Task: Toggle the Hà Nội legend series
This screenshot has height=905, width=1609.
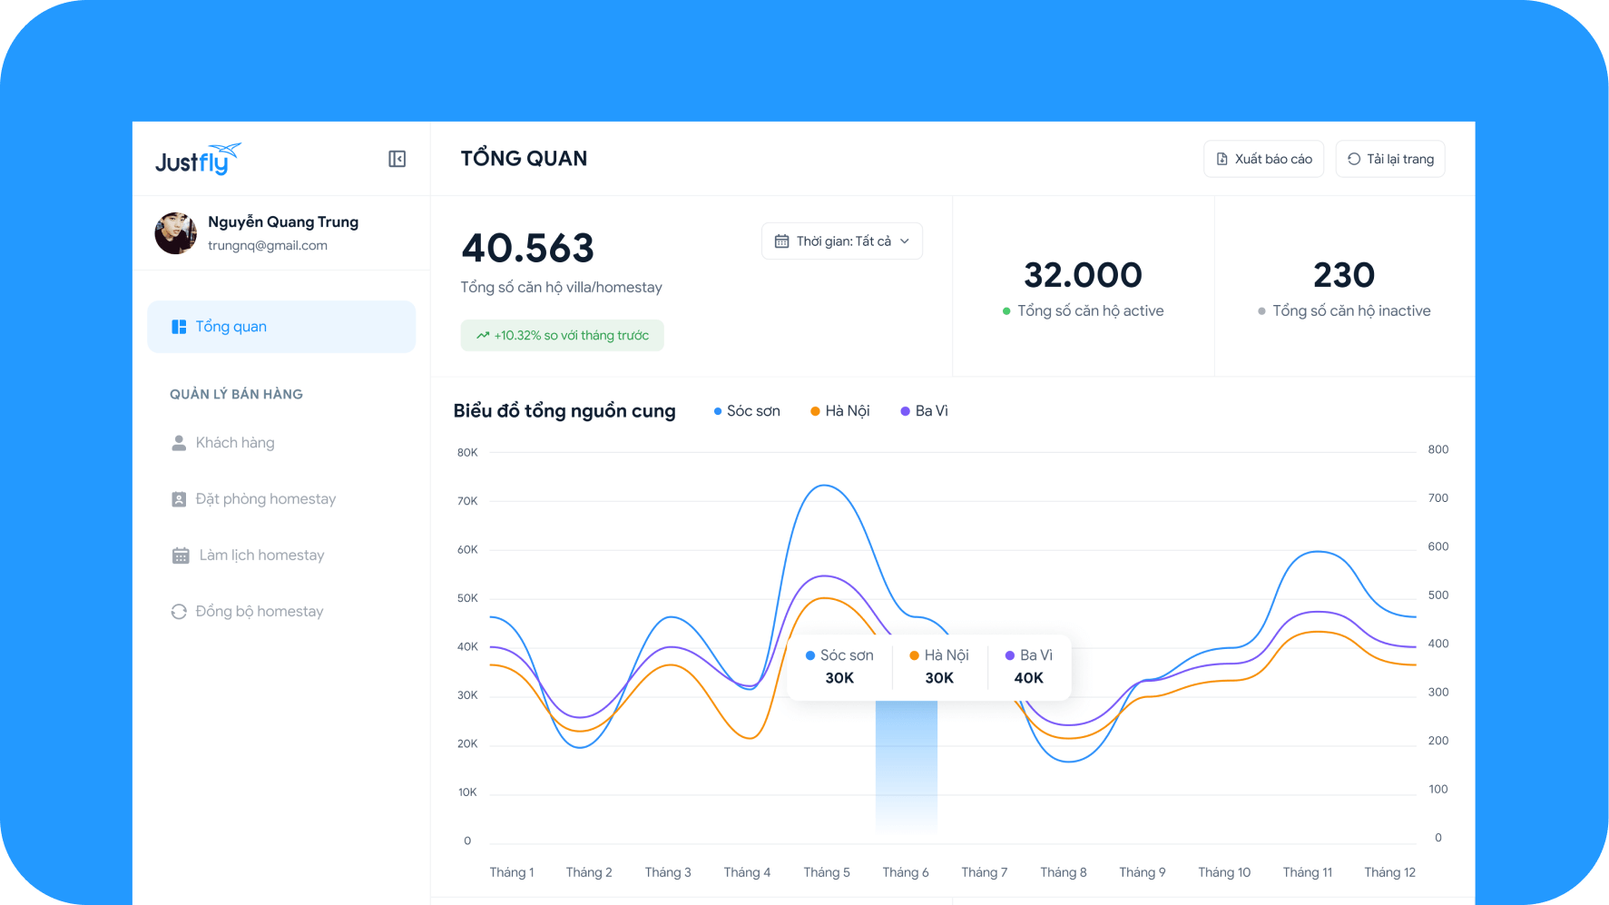Action: (840, 411)
